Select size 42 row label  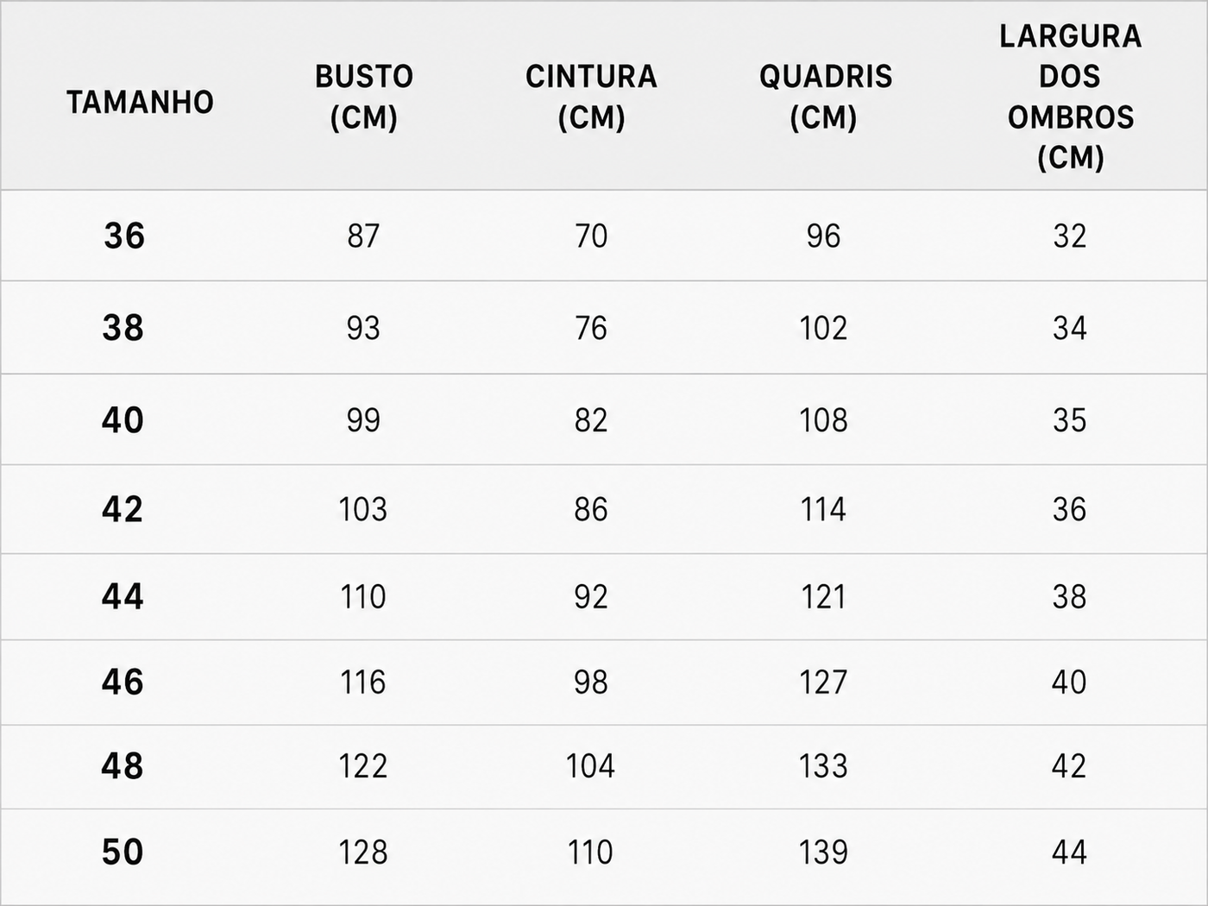123,509
